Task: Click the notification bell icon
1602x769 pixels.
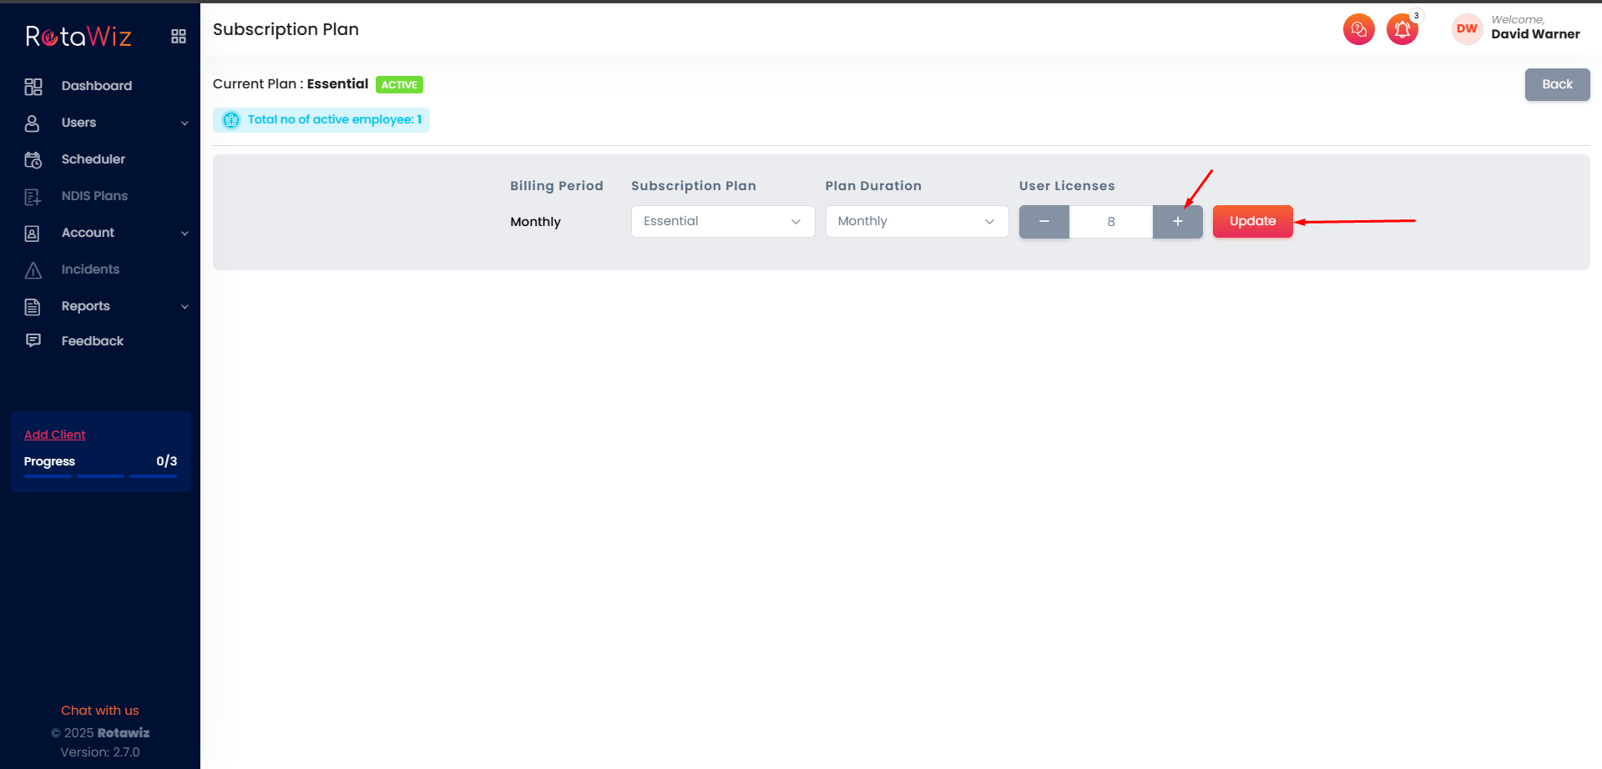Action: pos(1402,30)
